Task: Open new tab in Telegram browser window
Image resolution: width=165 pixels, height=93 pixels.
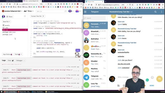Action: [x=105, y=2]
